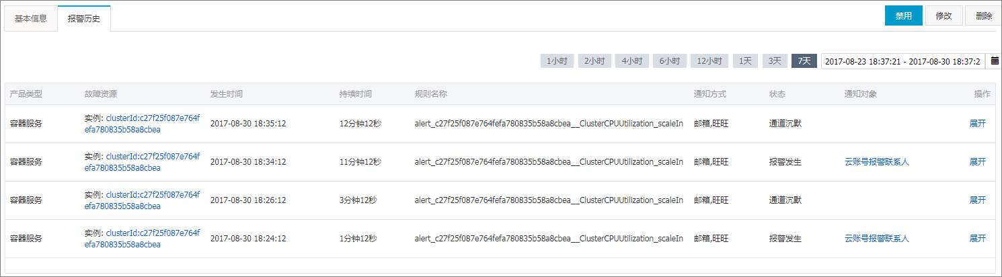Click 通道沉默 status in 18:26:12 row

[x=785, y=200]
